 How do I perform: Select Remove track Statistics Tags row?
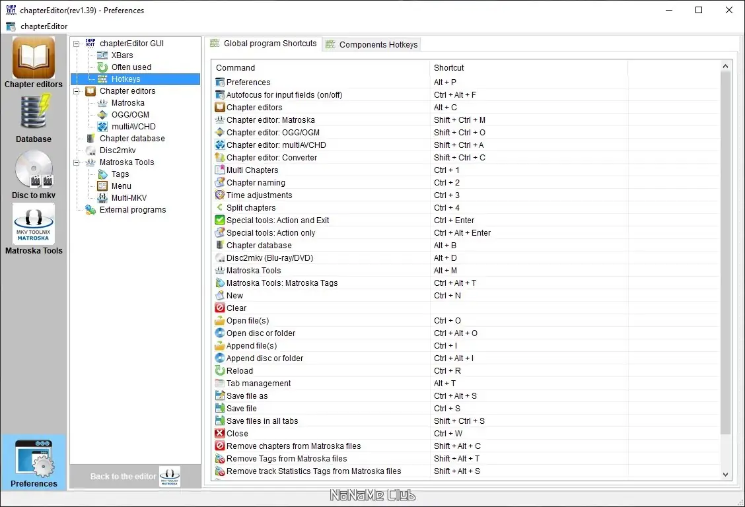click(466, 471)
